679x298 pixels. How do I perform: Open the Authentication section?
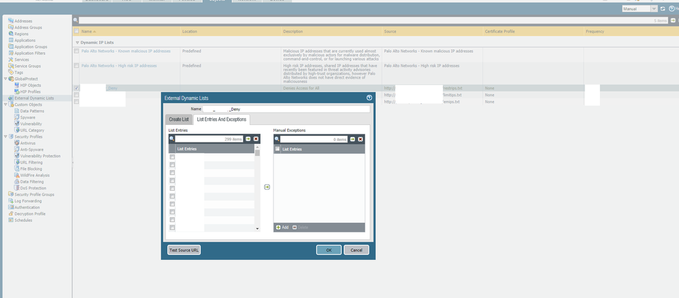[x=27, y=207]
